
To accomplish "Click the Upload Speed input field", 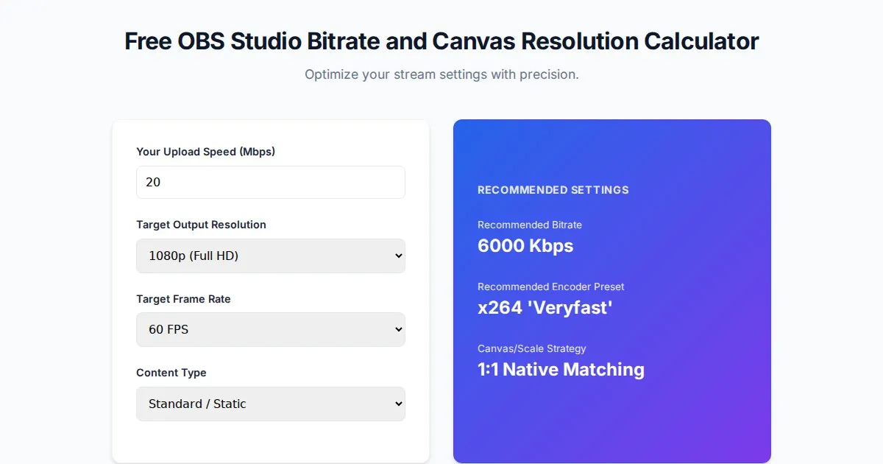I will [270, 182].
